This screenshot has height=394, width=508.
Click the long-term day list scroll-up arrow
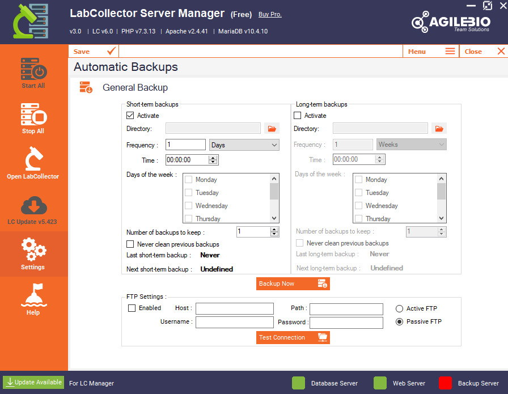point(441,179)
